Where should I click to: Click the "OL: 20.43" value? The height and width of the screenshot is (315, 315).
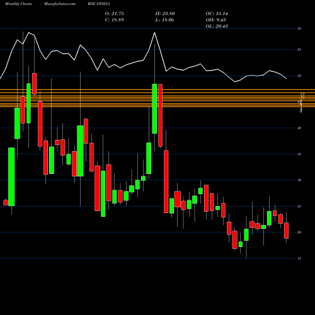[x=217, y=26]
